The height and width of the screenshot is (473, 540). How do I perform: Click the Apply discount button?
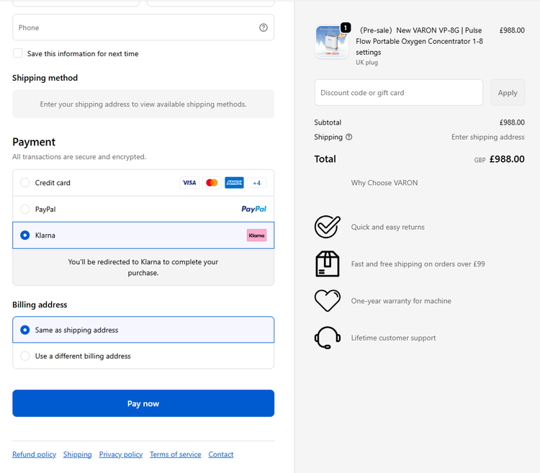pyautogui.click(x=508, y=93)
